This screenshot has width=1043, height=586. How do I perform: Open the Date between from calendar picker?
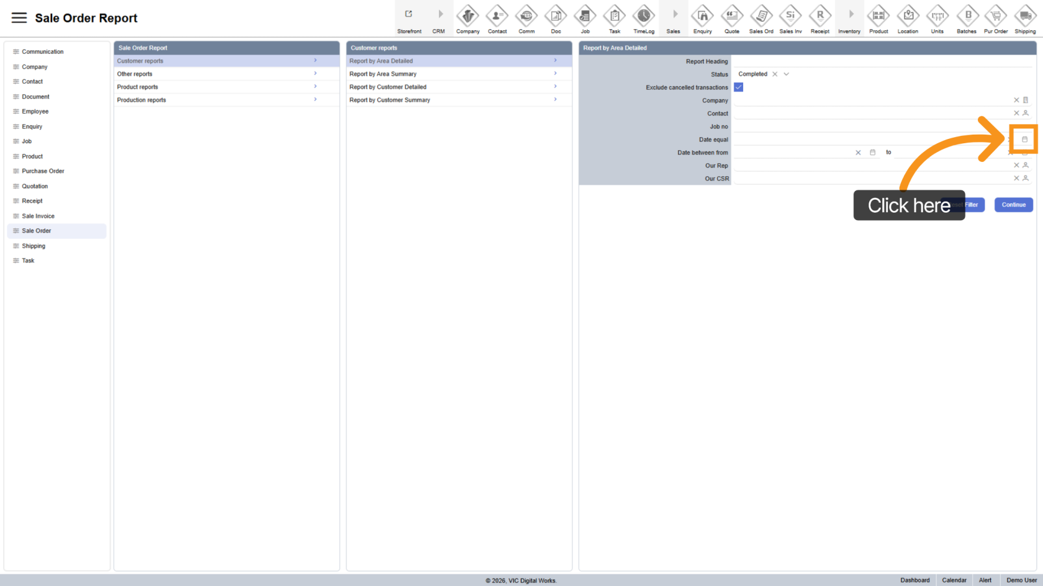tap(872, 153)
